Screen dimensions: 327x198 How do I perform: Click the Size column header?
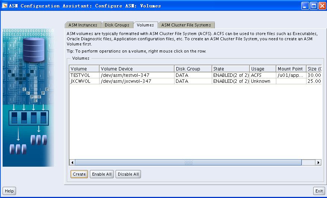click(314, 69)
